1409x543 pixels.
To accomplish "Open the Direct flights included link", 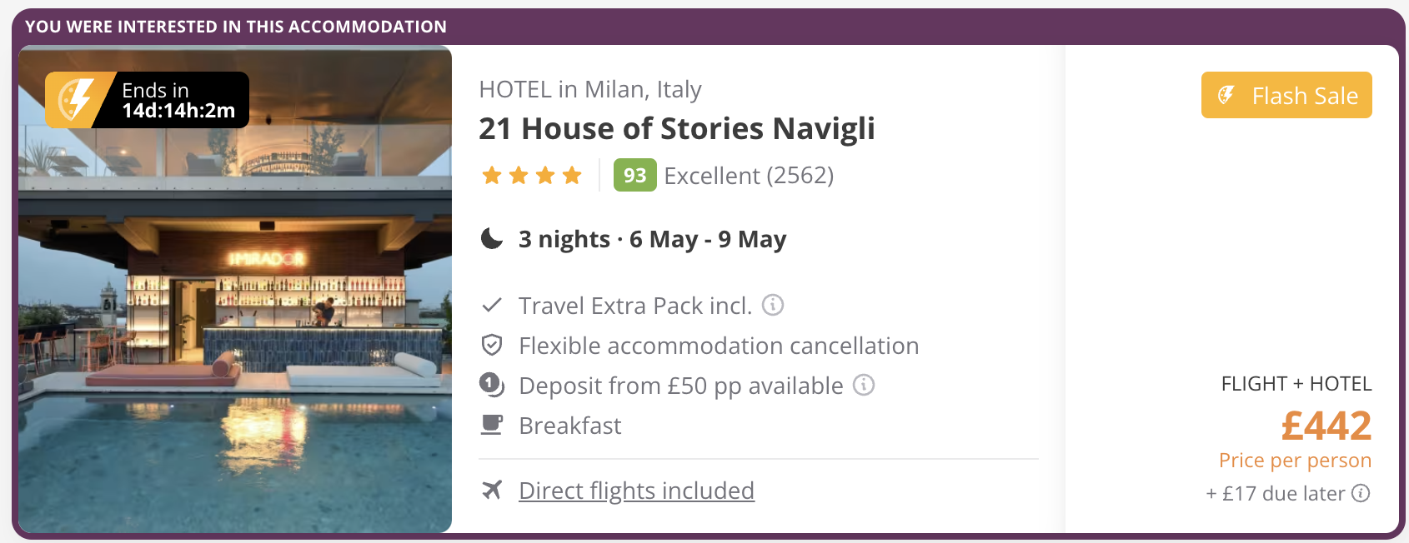I will click(636, 491).
